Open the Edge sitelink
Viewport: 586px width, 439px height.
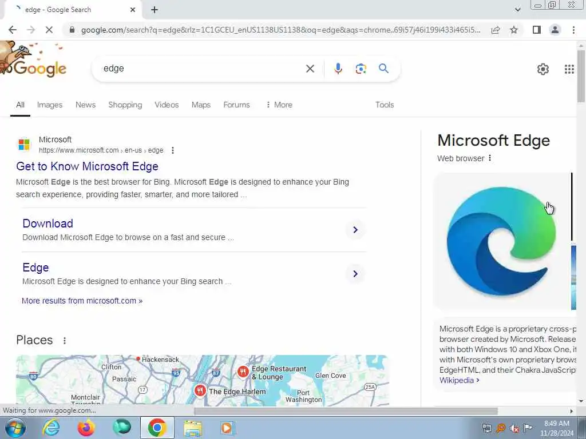[35, 268]
